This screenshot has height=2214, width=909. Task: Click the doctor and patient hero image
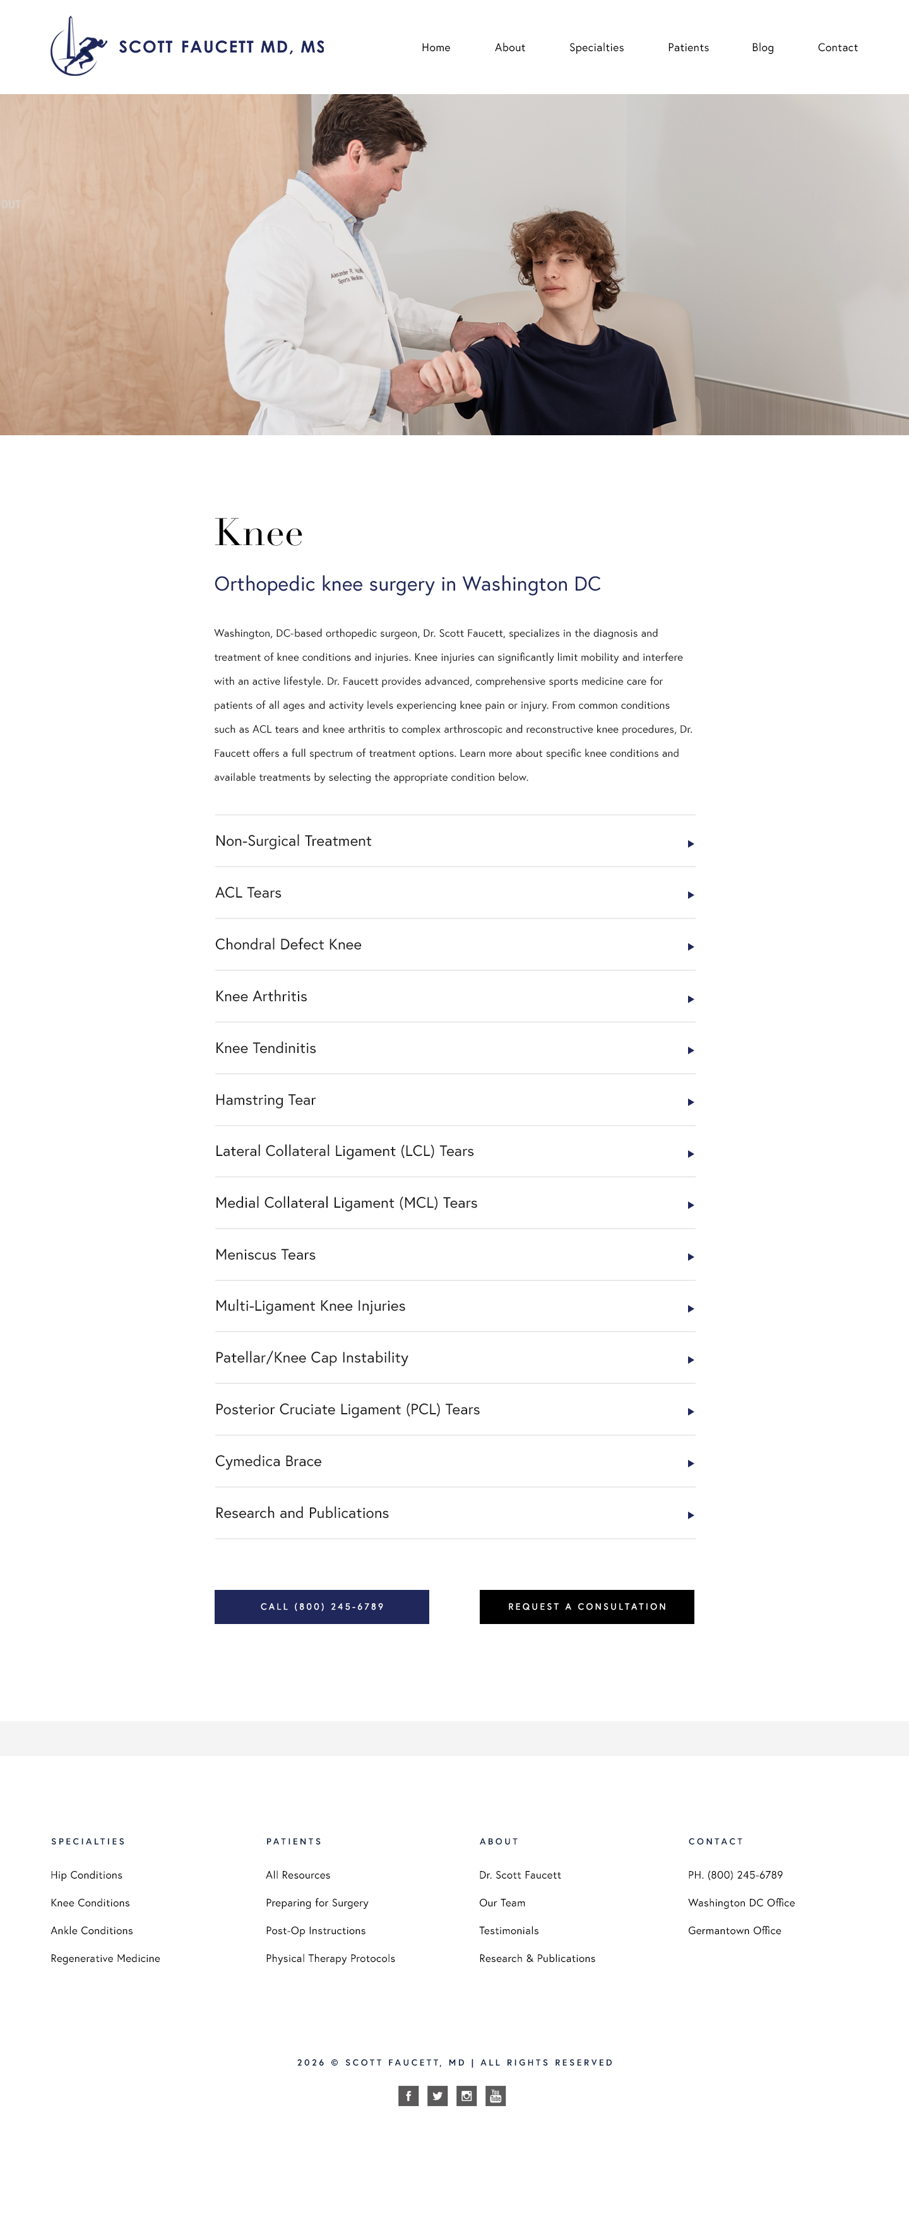point(454,265)
